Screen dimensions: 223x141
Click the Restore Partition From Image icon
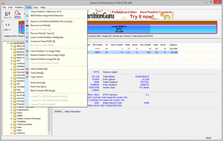(x=27, y=55)
